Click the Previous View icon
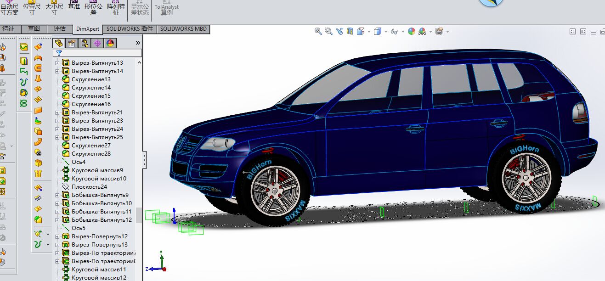Viewport: 605px width, 281px height. (x=339, y=31)
